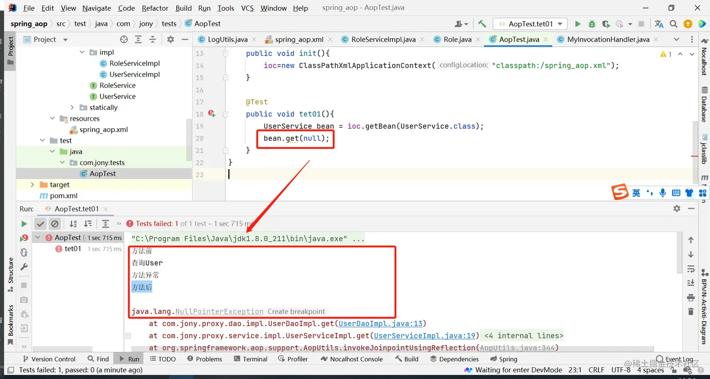
Task: Sort tests alphabetically icon
Action: (73, 224)
